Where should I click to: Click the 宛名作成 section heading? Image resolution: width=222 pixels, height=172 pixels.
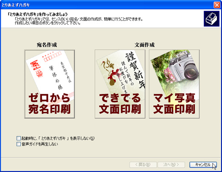(47, 45)
